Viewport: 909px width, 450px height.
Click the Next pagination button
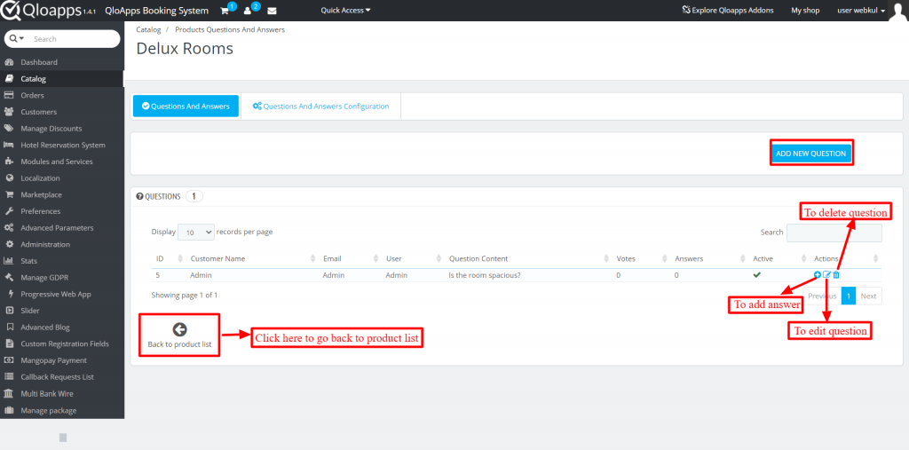click(868, 296)
